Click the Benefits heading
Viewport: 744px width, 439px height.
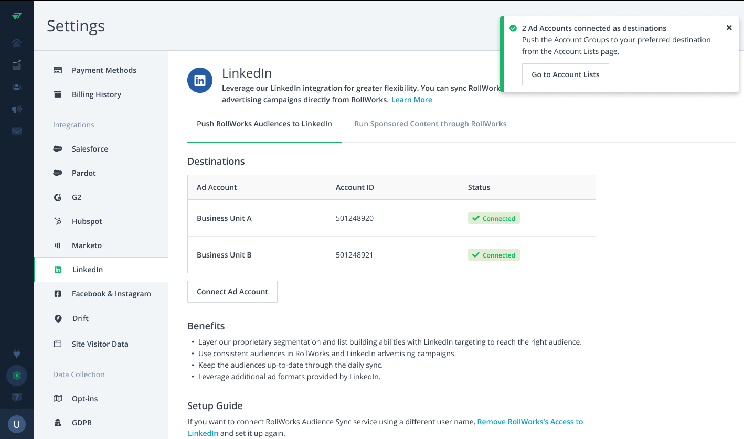[206, 326]
